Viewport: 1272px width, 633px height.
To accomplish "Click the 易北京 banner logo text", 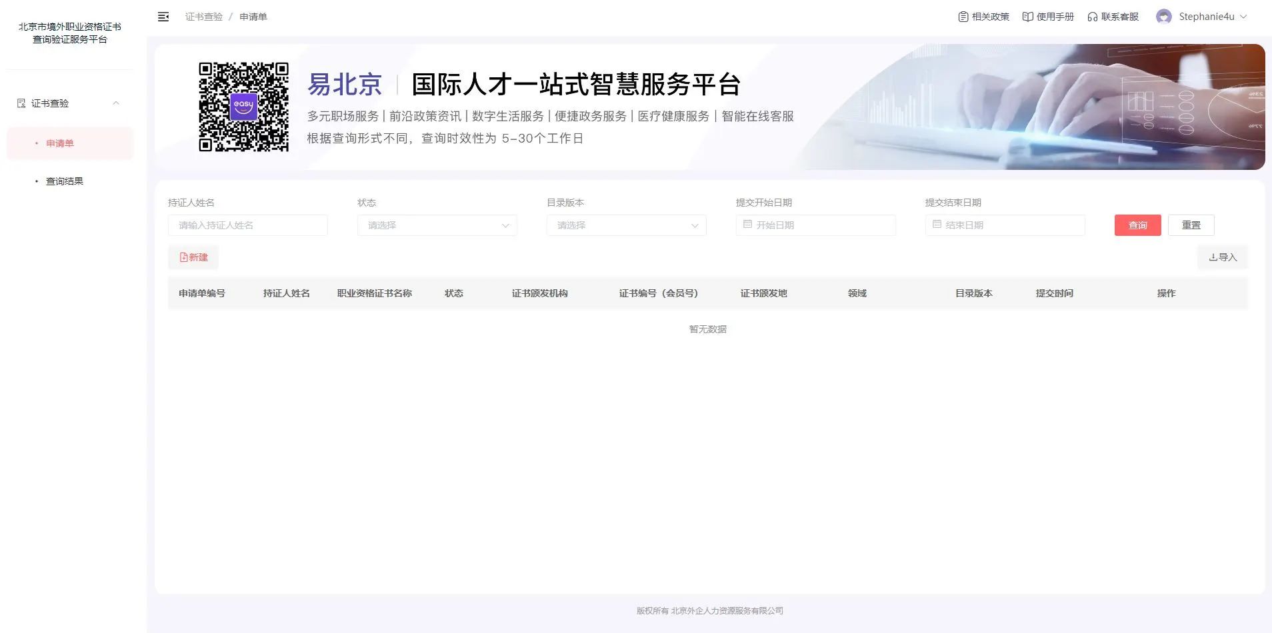I will tap(345, 85).
